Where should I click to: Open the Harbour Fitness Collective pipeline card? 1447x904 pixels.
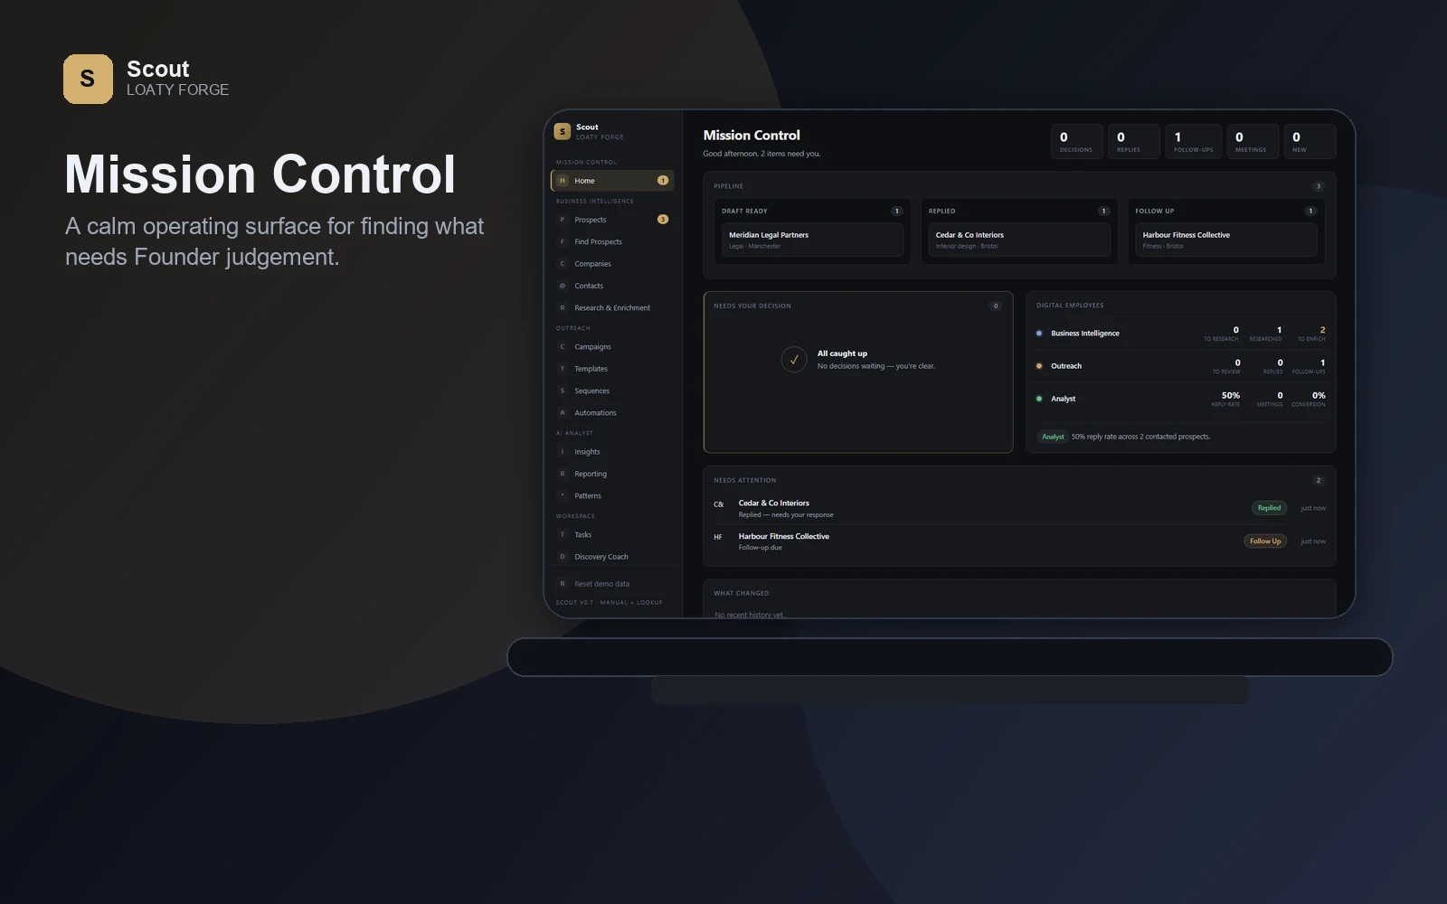click(x=1226, y=240)
